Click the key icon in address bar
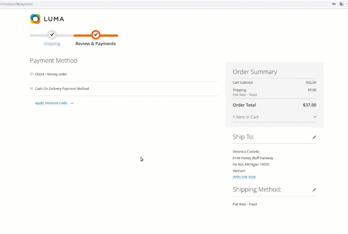Image resolution: width=348 pixels, height=234 pixels. point(334,4)
